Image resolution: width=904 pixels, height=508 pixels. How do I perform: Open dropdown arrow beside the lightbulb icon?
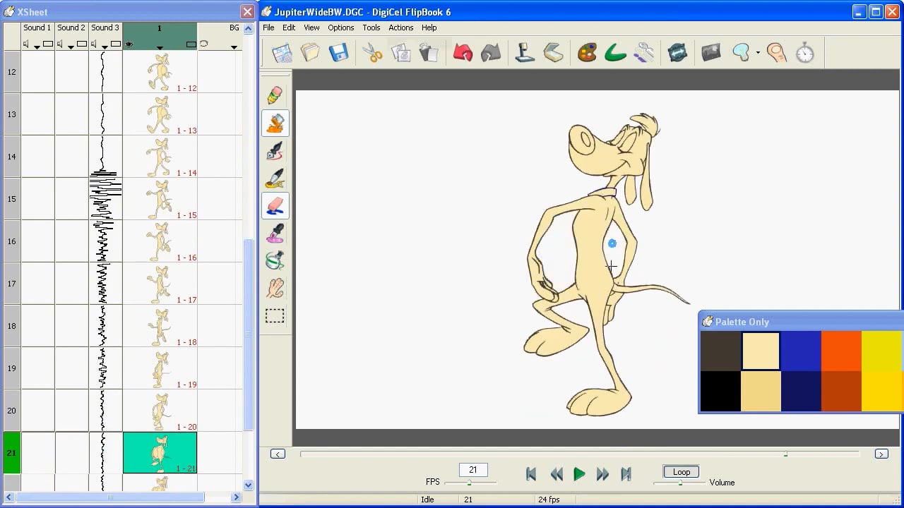[x=758, y=53]
